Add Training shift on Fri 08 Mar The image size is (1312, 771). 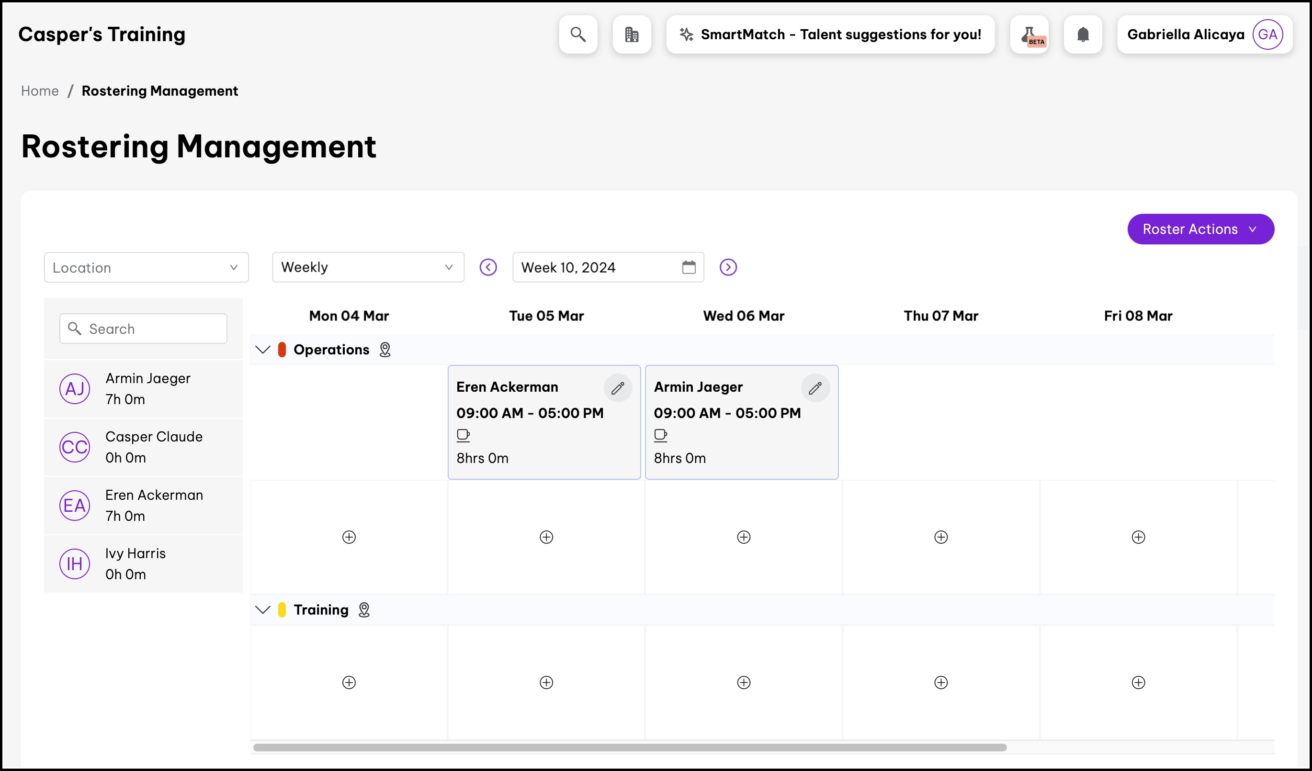point(1138,683)
